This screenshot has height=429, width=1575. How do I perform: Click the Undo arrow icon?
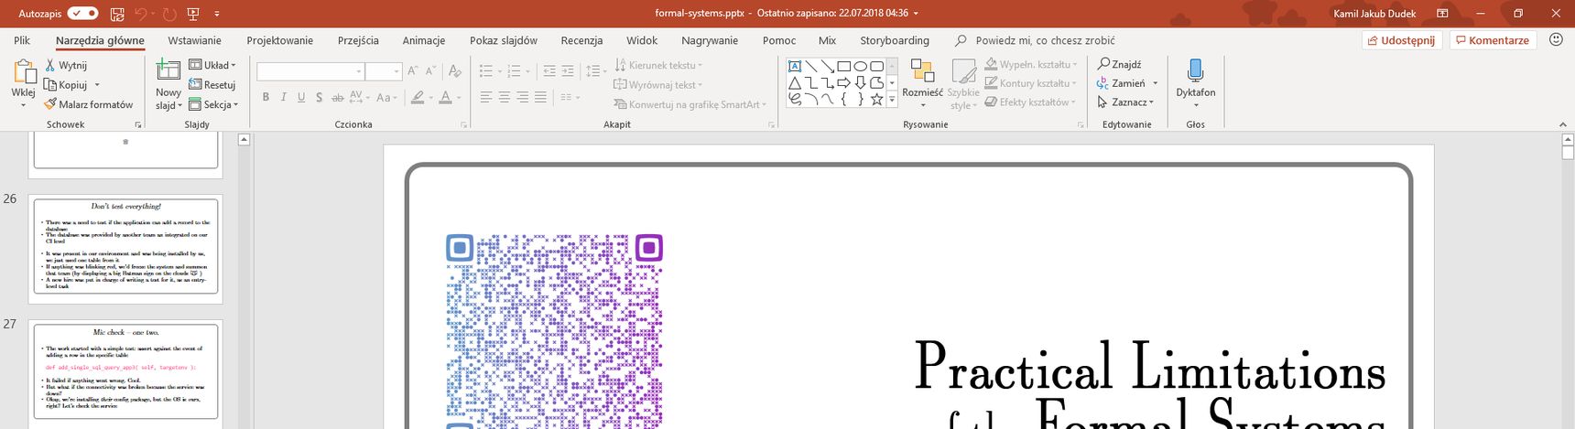140,14
